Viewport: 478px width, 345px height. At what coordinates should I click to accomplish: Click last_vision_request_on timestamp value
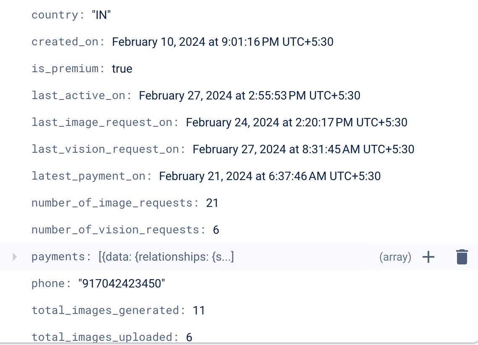click(x=303, y=149)
